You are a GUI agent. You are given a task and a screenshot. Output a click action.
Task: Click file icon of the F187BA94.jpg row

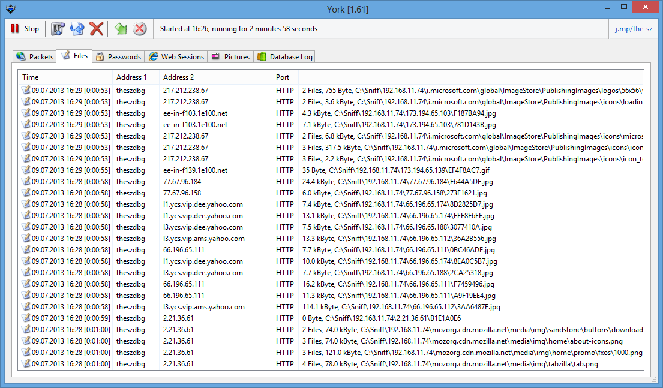tap(26, 113)
